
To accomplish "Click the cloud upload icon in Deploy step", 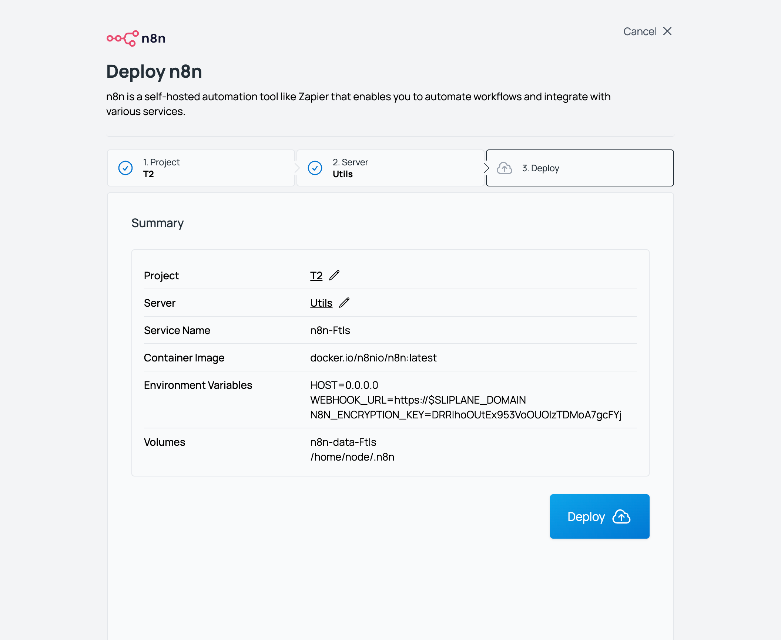I will pyautogui.click(x=505, y=168).
